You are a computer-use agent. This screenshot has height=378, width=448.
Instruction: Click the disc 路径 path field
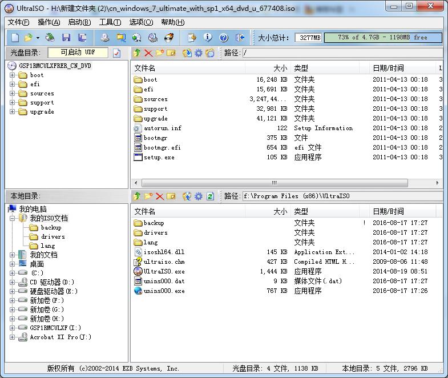[342, 53]
